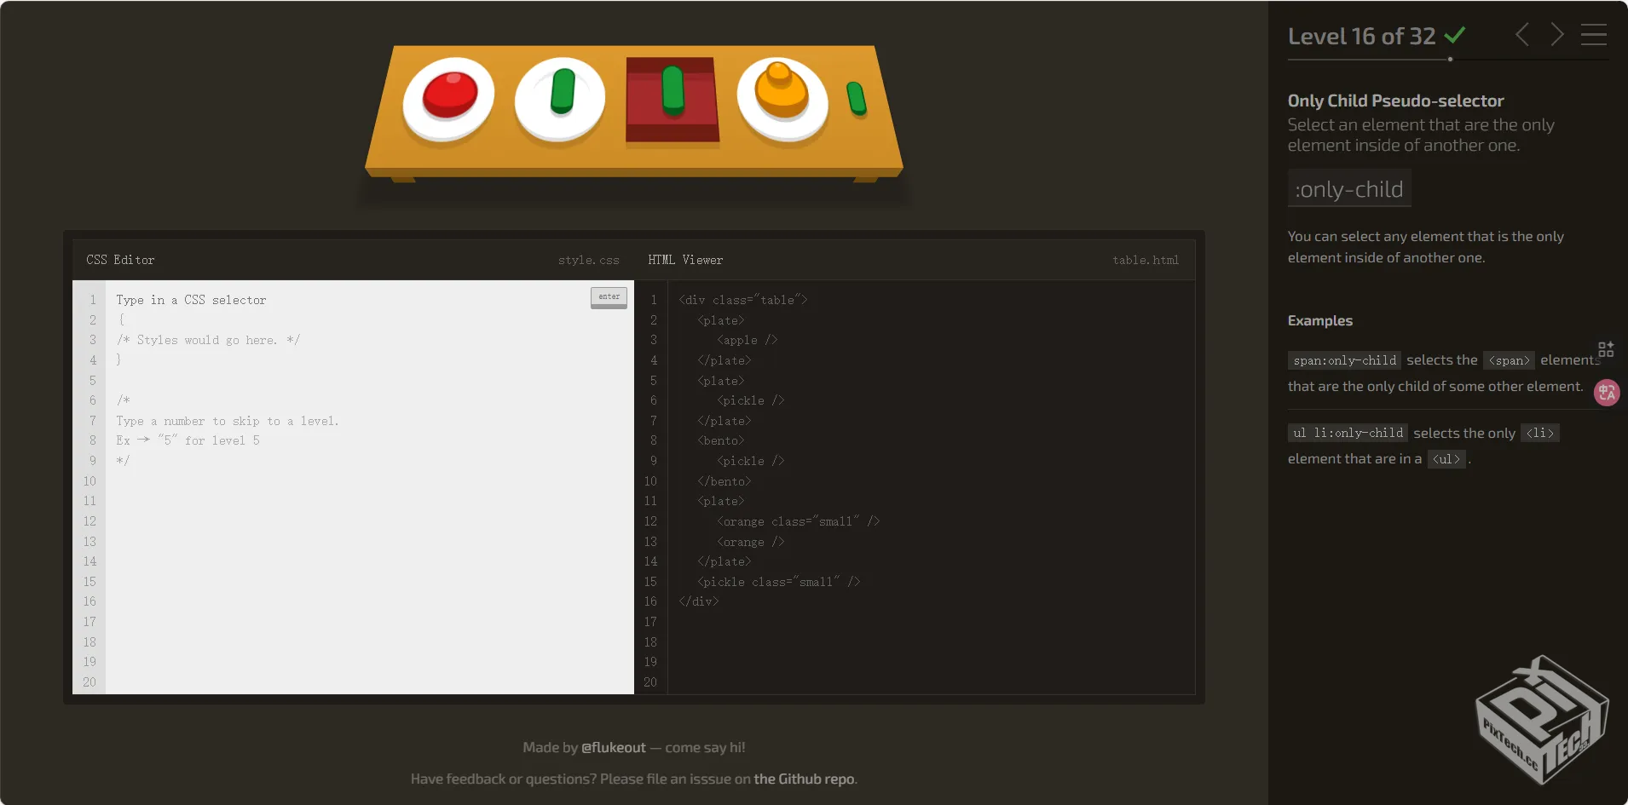The height and width of the screenshot is (805, 1628).
Task: Go to the next level arrow
Action: tap(1556, 35)
